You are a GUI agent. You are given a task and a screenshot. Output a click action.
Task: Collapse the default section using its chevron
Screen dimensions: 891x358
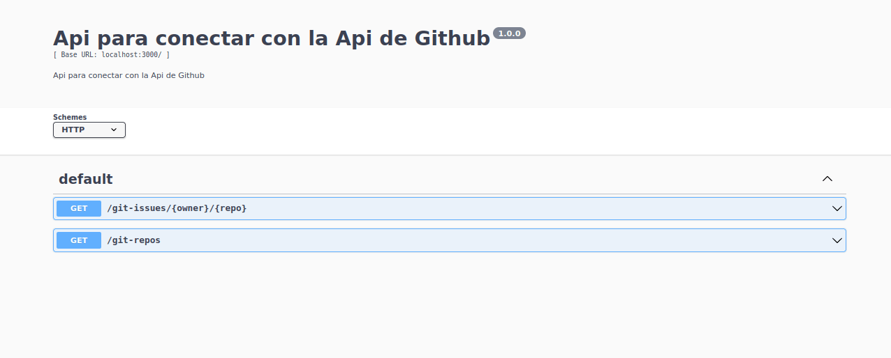pyautogui.click(x=827, y=179)
